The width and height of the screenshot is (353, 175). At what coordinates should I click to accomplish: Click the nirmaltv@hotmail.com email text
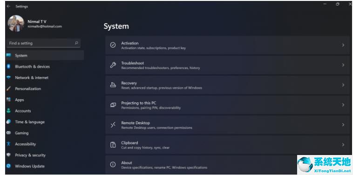[x=45, y=27]
